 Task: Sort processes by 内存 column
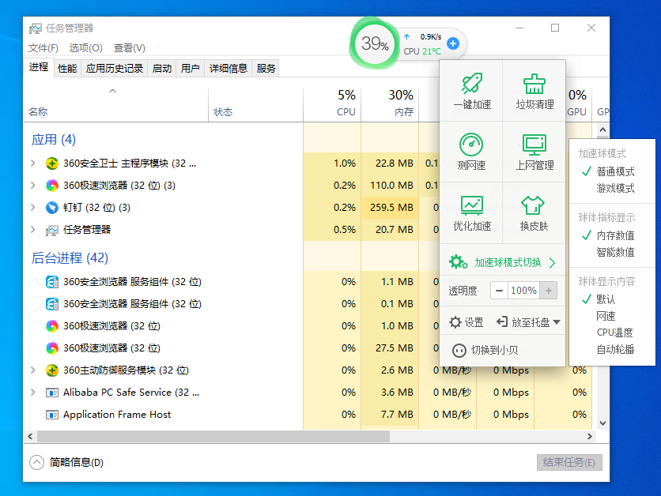pos(390,103)
